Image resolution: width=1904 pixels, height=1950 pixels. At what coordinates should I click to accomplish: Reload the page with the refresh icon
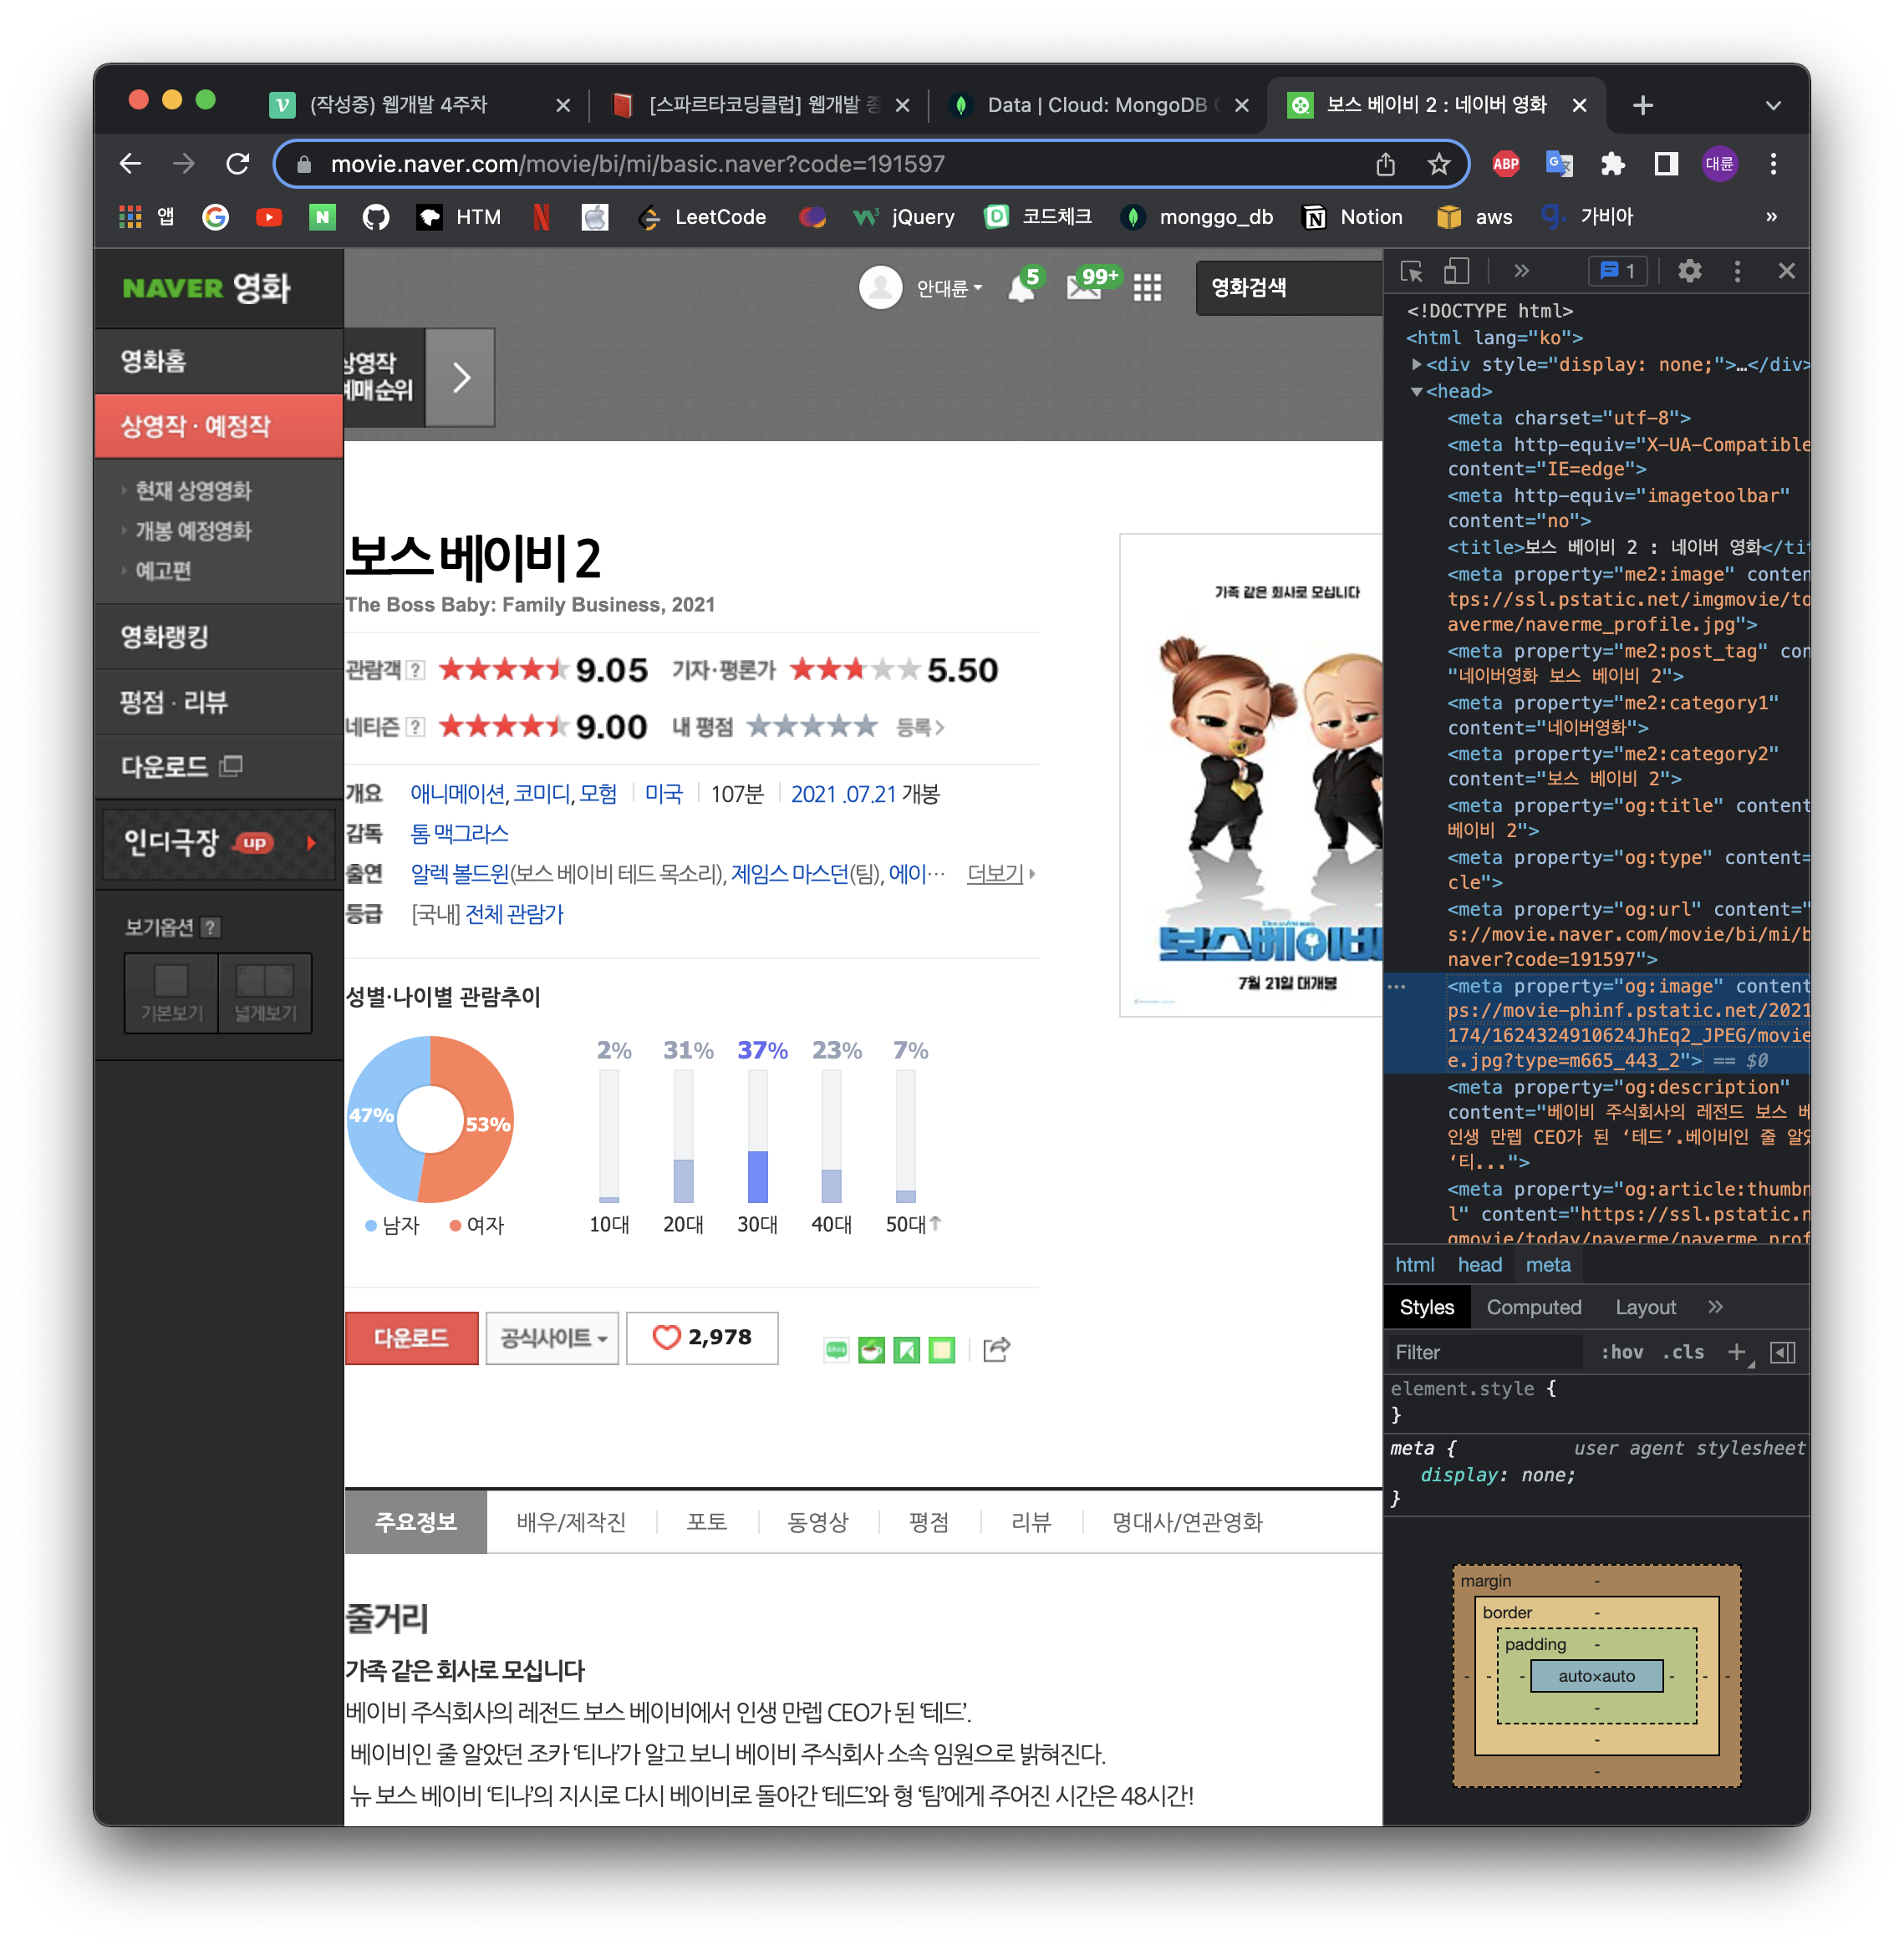click(x=238, y=164)
